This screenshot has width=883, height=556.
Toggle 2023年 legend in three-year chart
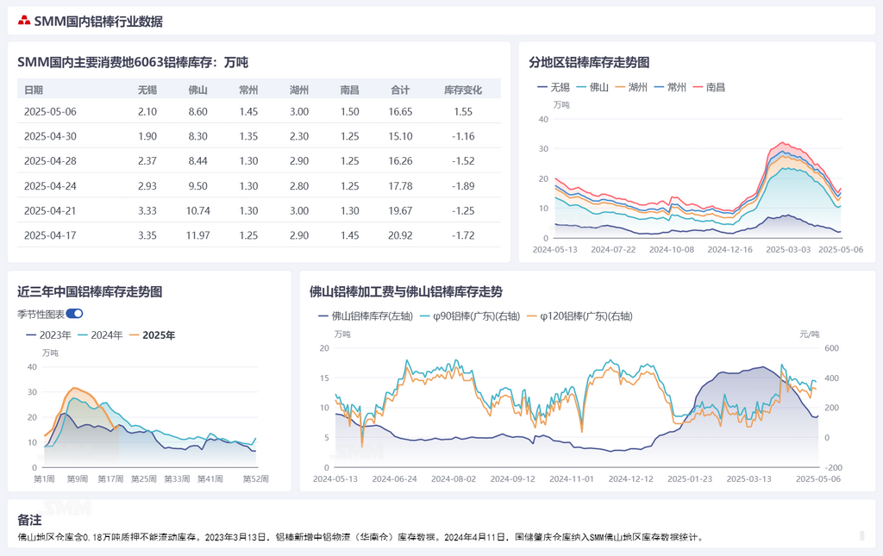click(x=48, y=335)
